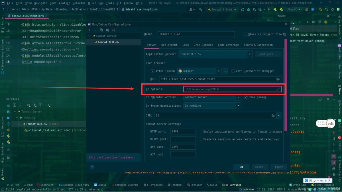Open the Navigate menu
This screenshot has width=342, height=192.
41,3
